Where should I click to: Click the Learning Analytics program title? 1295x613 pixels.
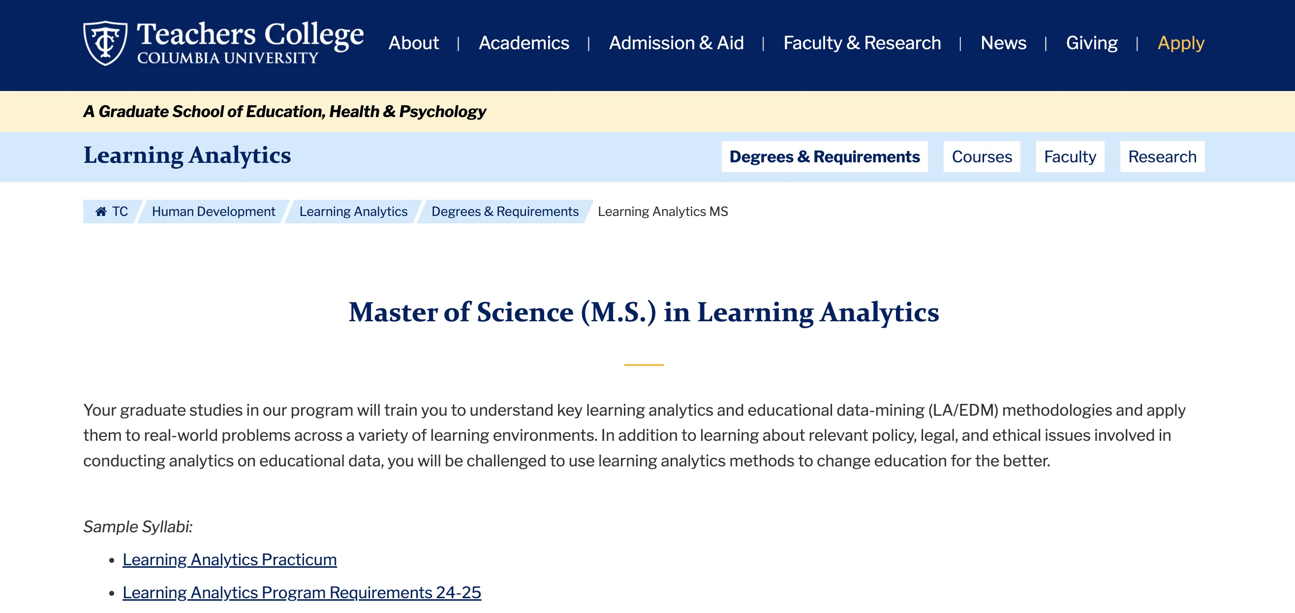pos(187,155)
